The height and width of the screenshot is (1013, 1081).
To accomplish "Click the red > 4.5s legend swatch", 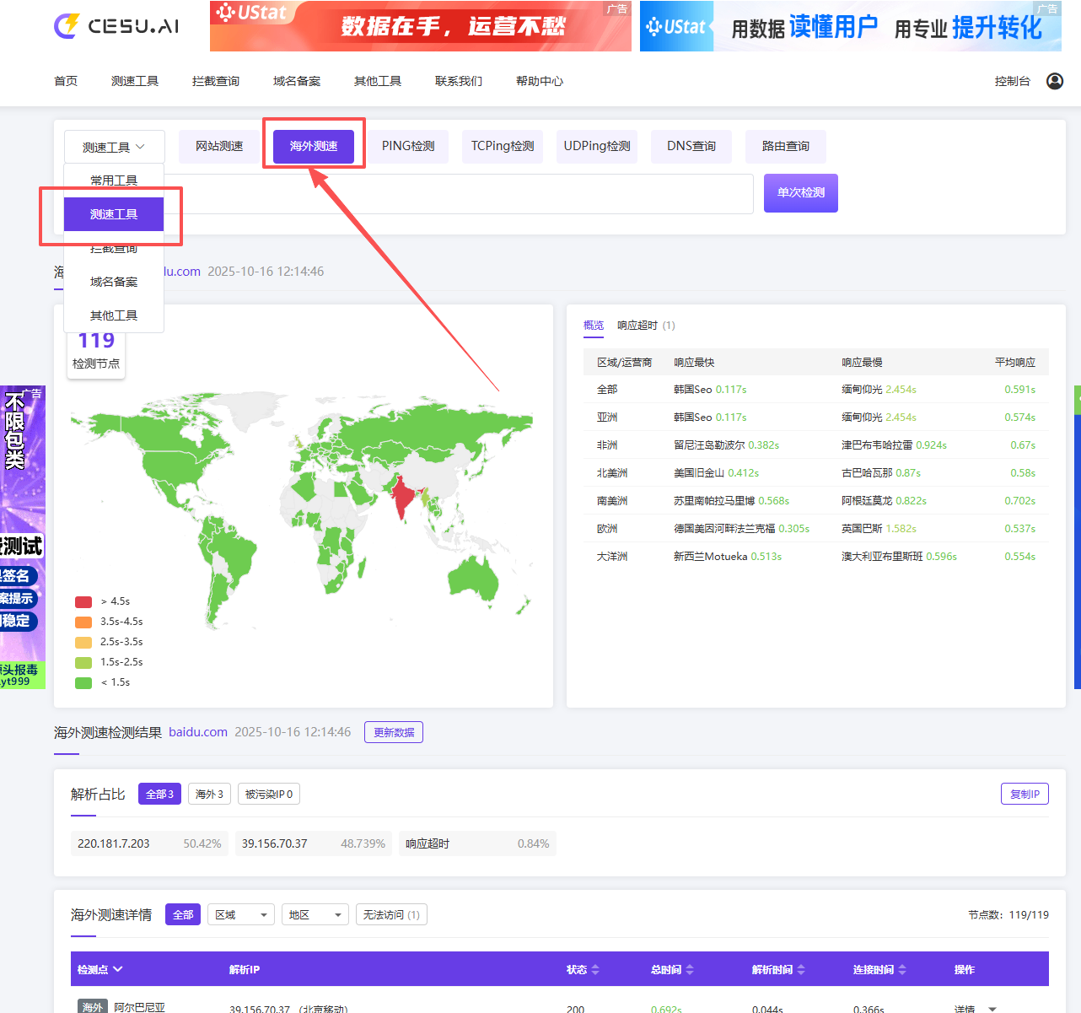I will [x=83, y=601].
